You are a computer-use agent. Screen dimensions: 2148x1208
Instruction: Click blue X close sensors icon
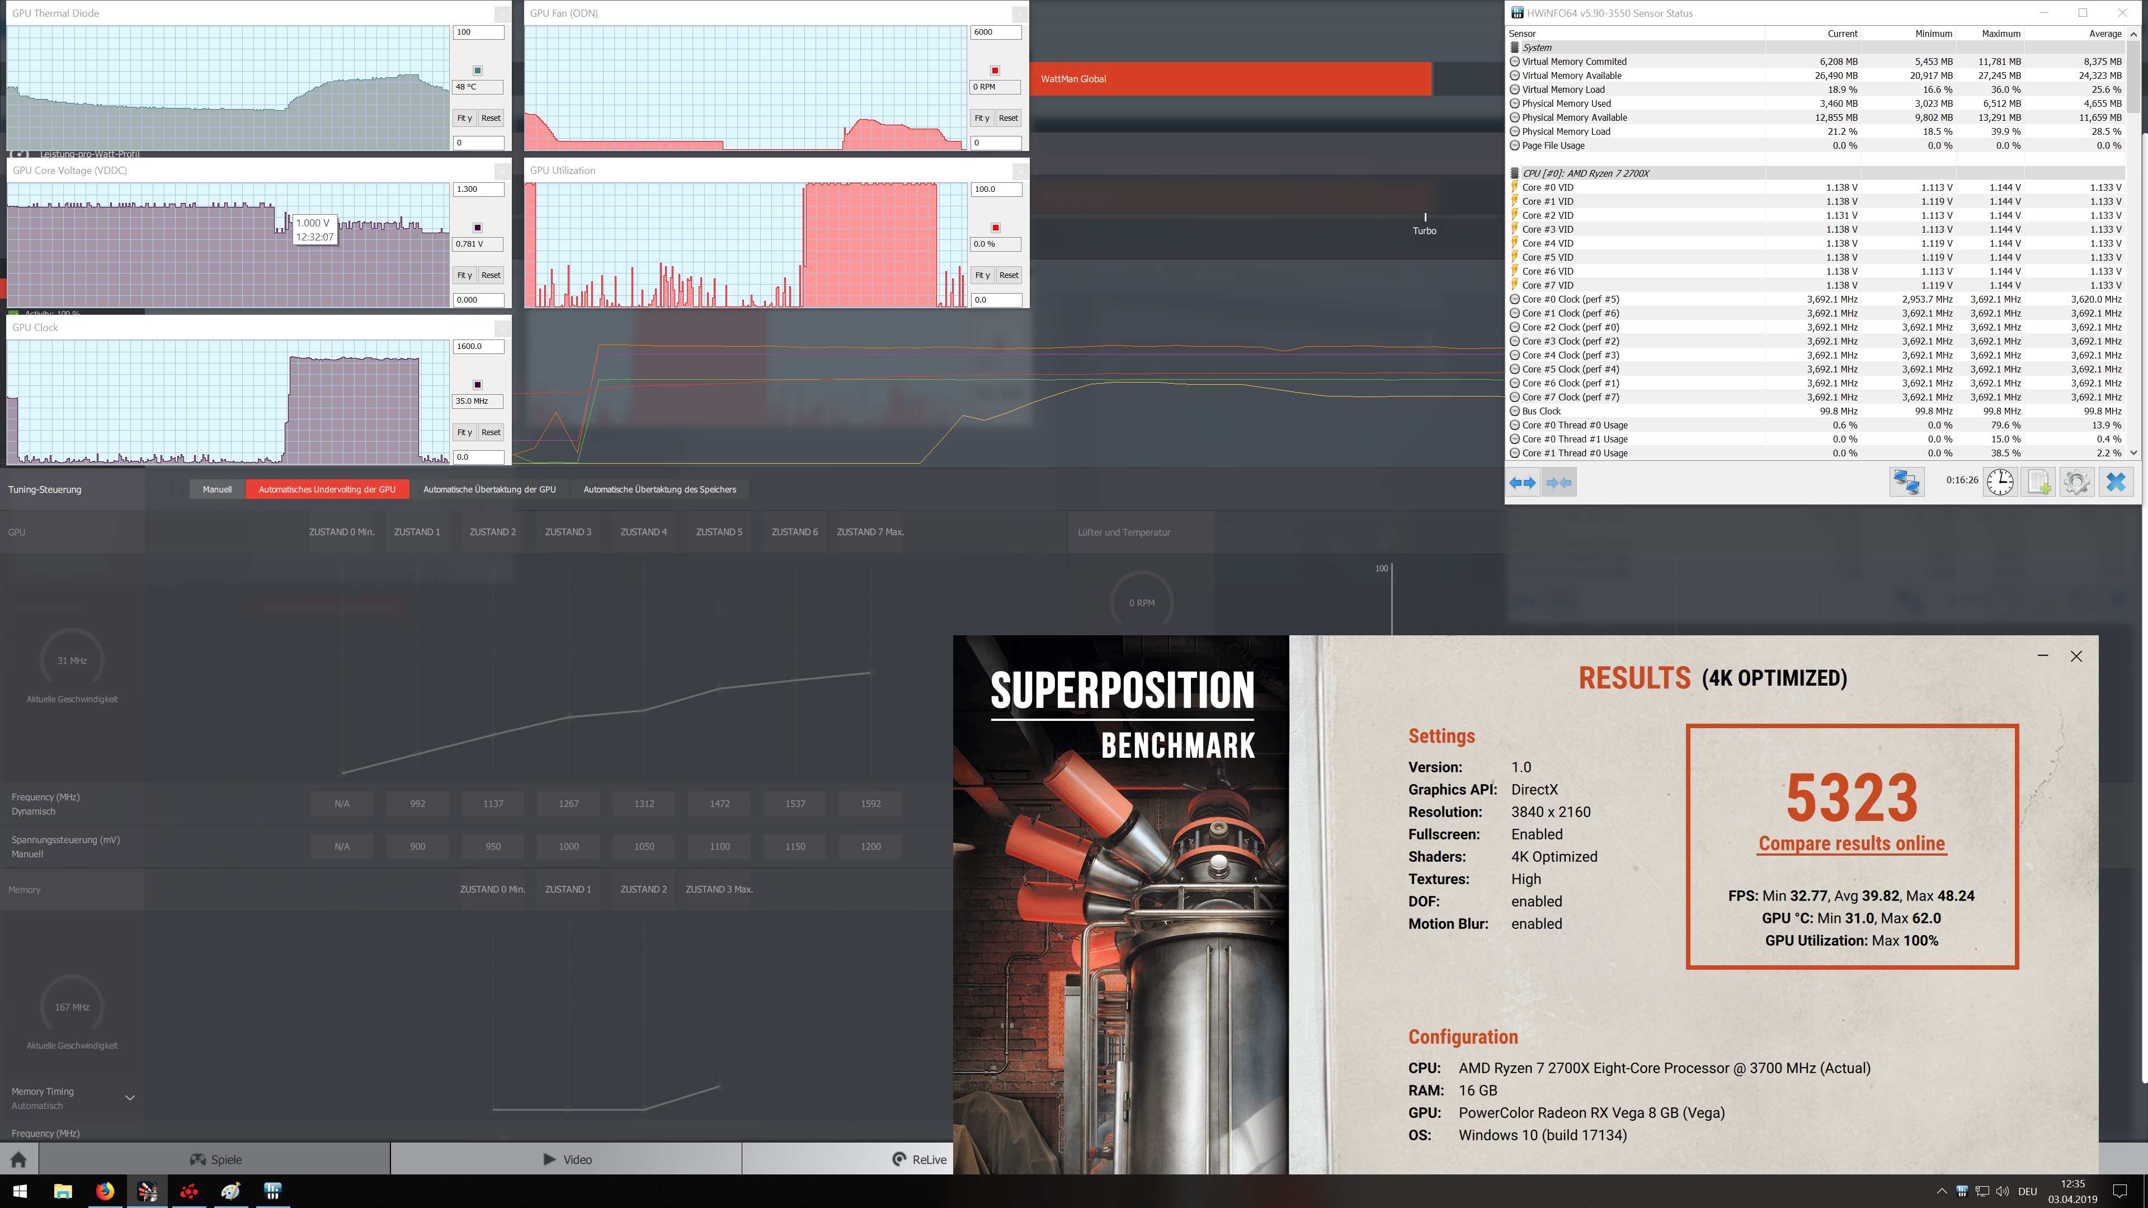(2116, 482)
